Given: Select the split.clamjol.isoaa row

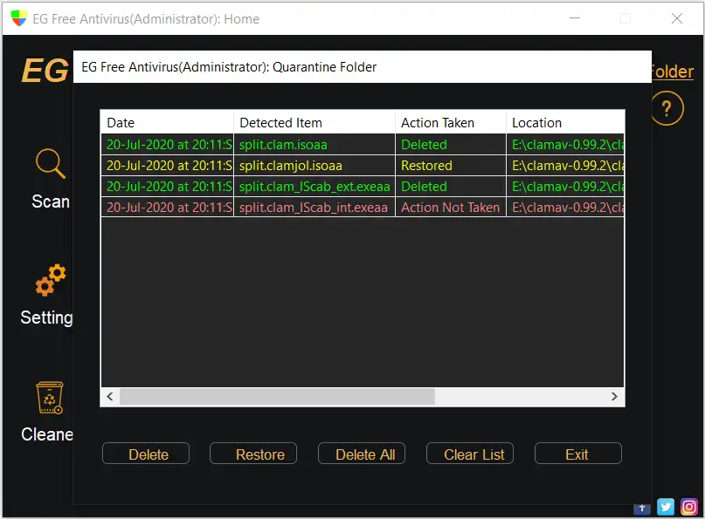Looking at the screenshot, I should point(363,166).
